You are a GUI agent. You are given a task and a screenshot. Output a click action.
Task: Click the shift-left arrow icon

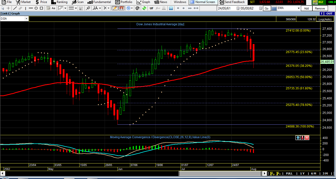178,8
